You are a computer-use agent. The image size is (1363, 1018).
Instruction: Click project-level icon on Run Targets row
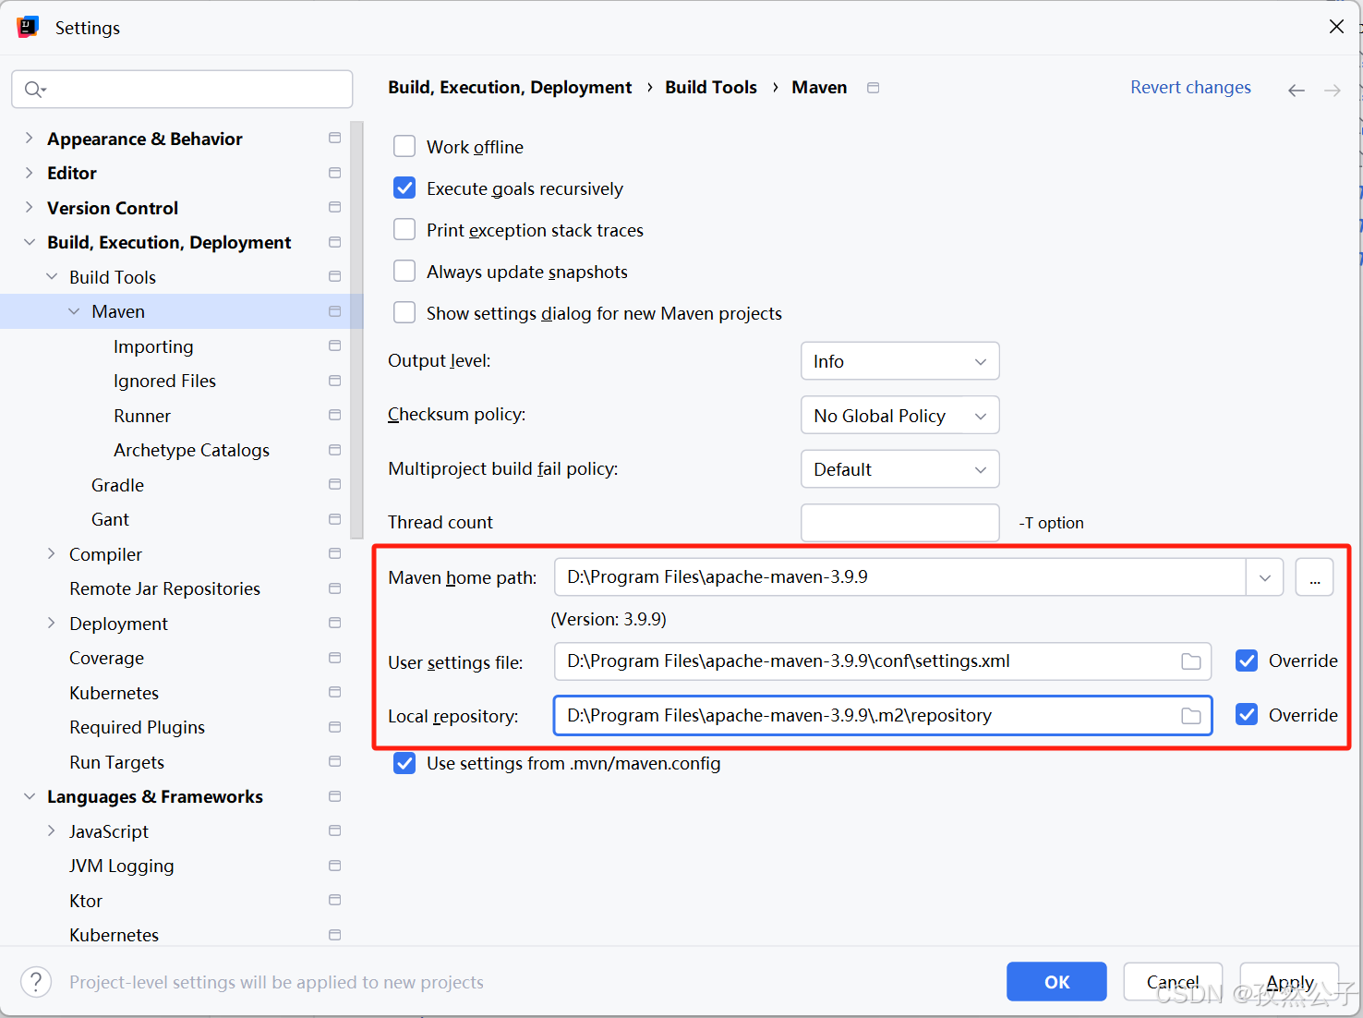click(x=334, y=762)
